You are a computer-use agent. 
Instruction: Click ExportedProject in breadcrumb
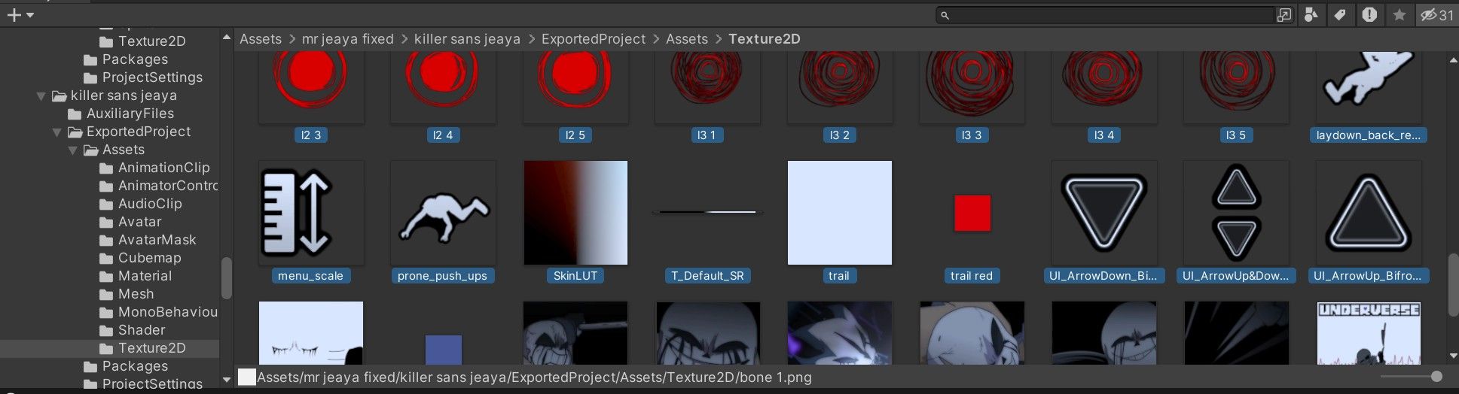coord(594,39)
